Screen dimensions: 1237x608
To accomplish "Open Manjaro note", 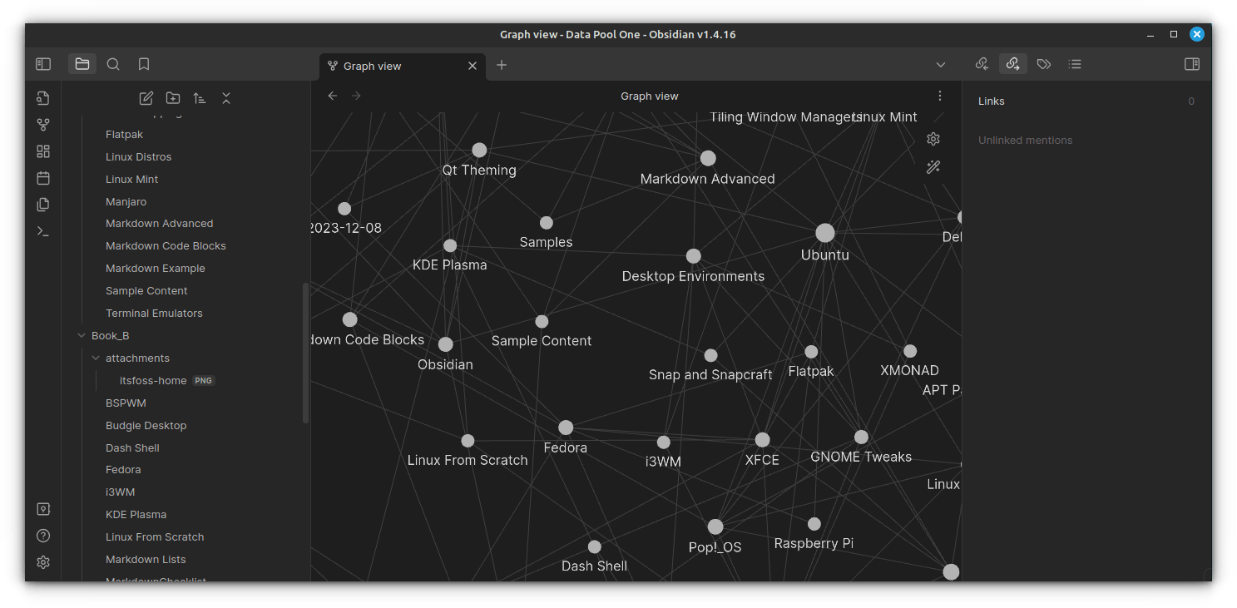I will click(126, 202).
